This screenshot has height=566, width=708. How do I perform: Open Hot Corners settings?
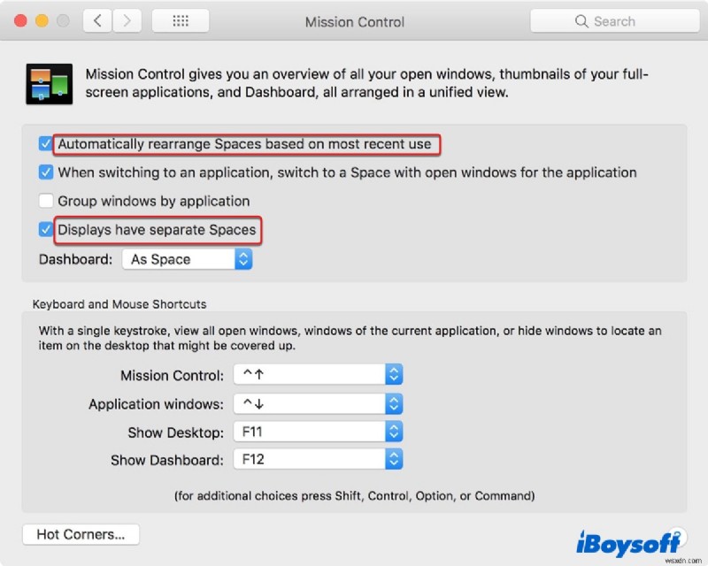click(x=81, y=534)
